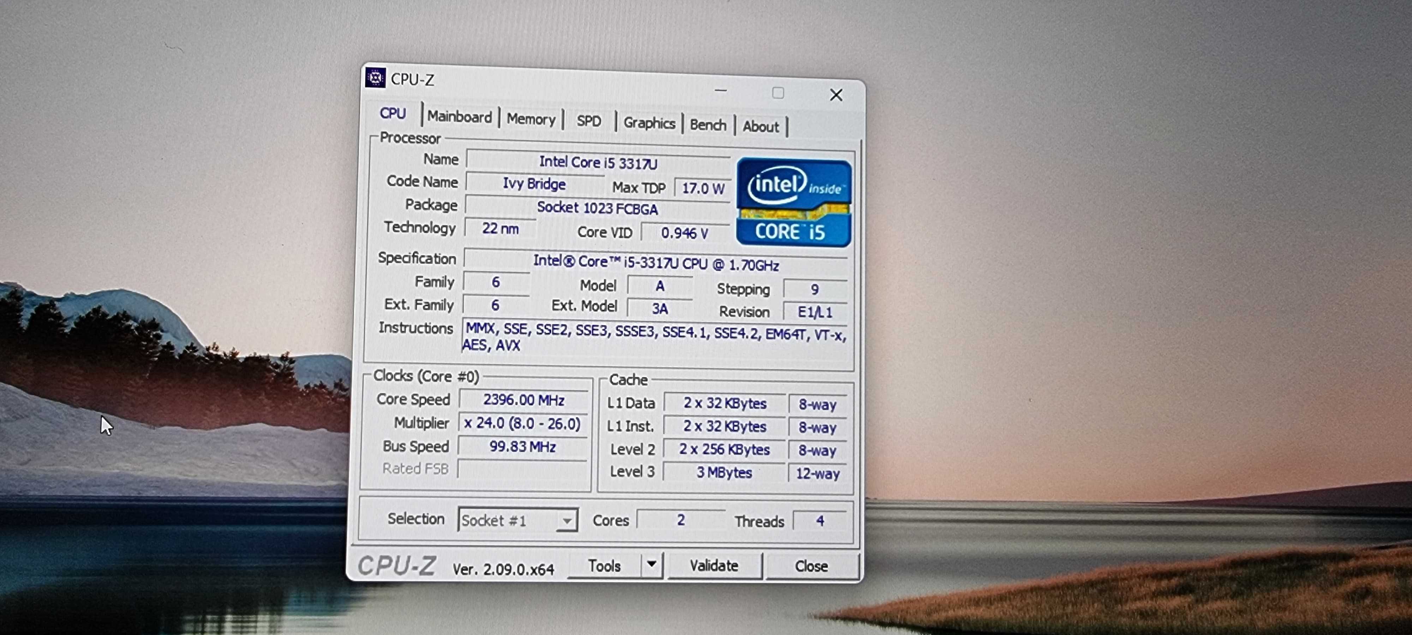Screen dimensions: 1412x635
Task: Click the Bus Speed value 99.83 MHz
Action: click(x=522, y=447)
